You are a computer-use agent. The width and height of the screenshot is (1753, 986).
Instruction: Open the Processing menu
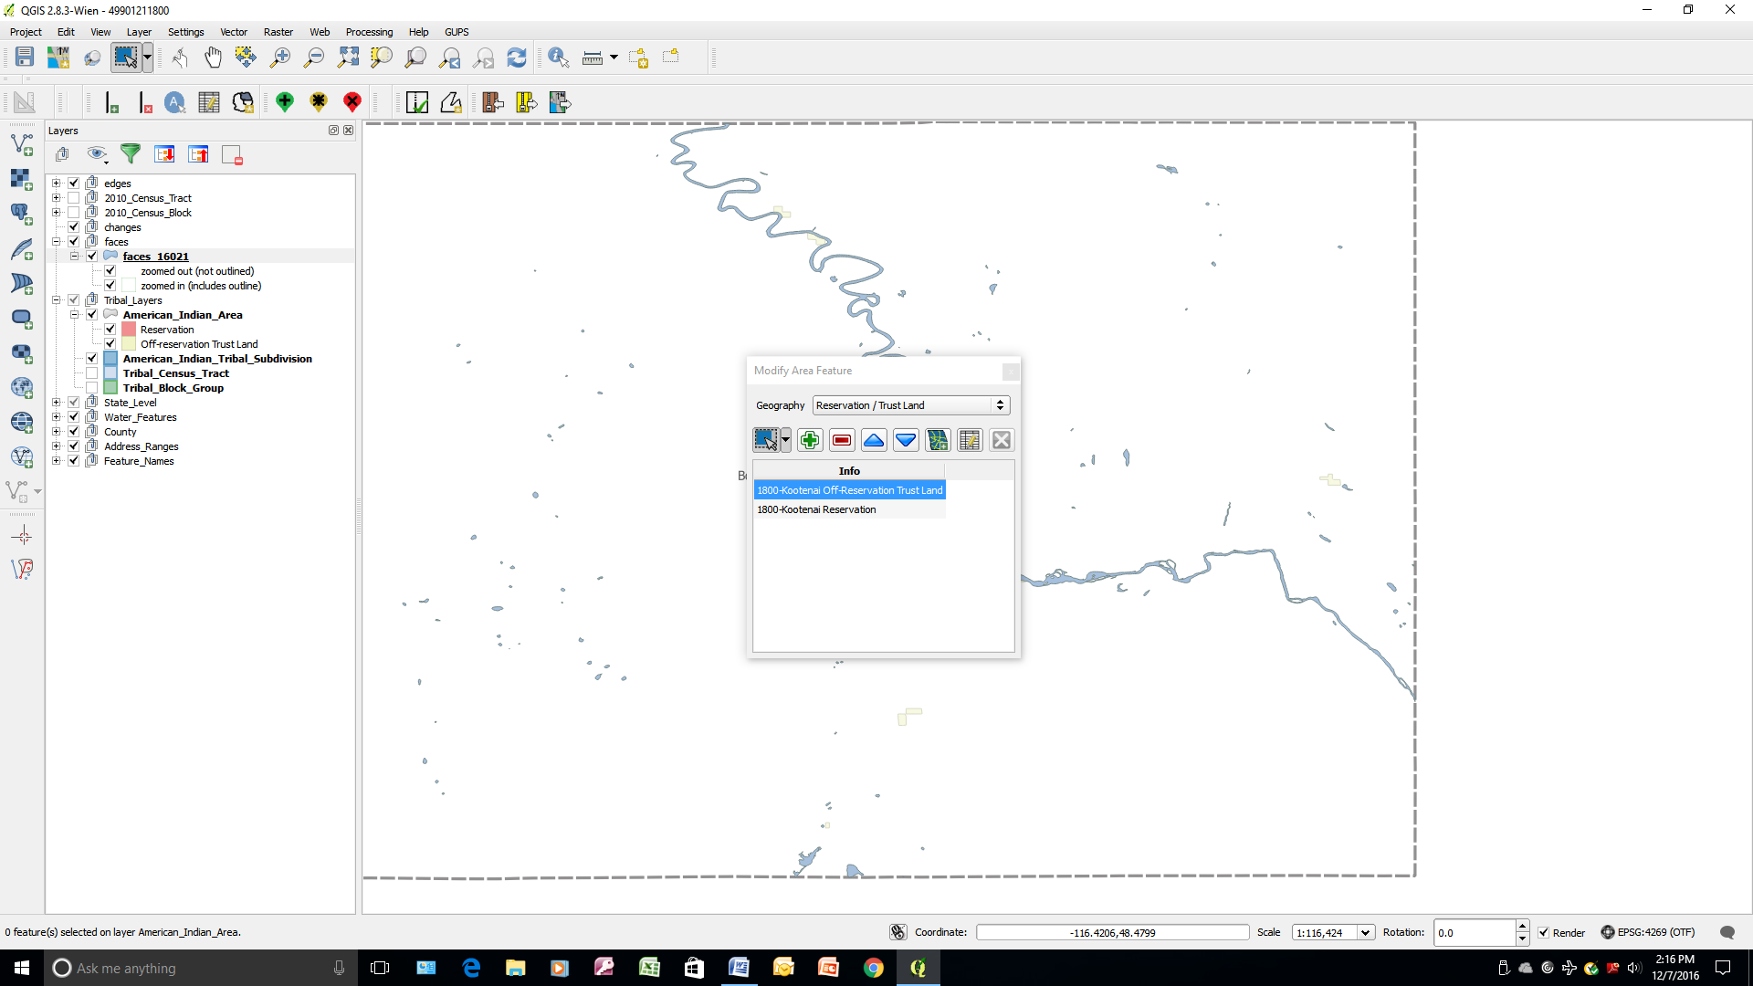(x=369, y=31)
